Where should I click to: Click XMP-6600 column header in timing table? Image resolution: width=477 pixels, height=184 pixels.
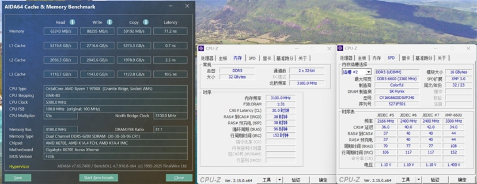(x=453, y=115)
